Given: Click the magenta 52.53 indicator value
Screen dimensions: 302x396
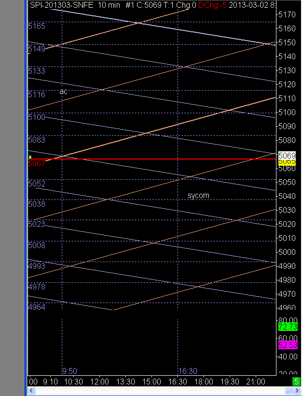Looking at the screenshot, I should 288,345.
